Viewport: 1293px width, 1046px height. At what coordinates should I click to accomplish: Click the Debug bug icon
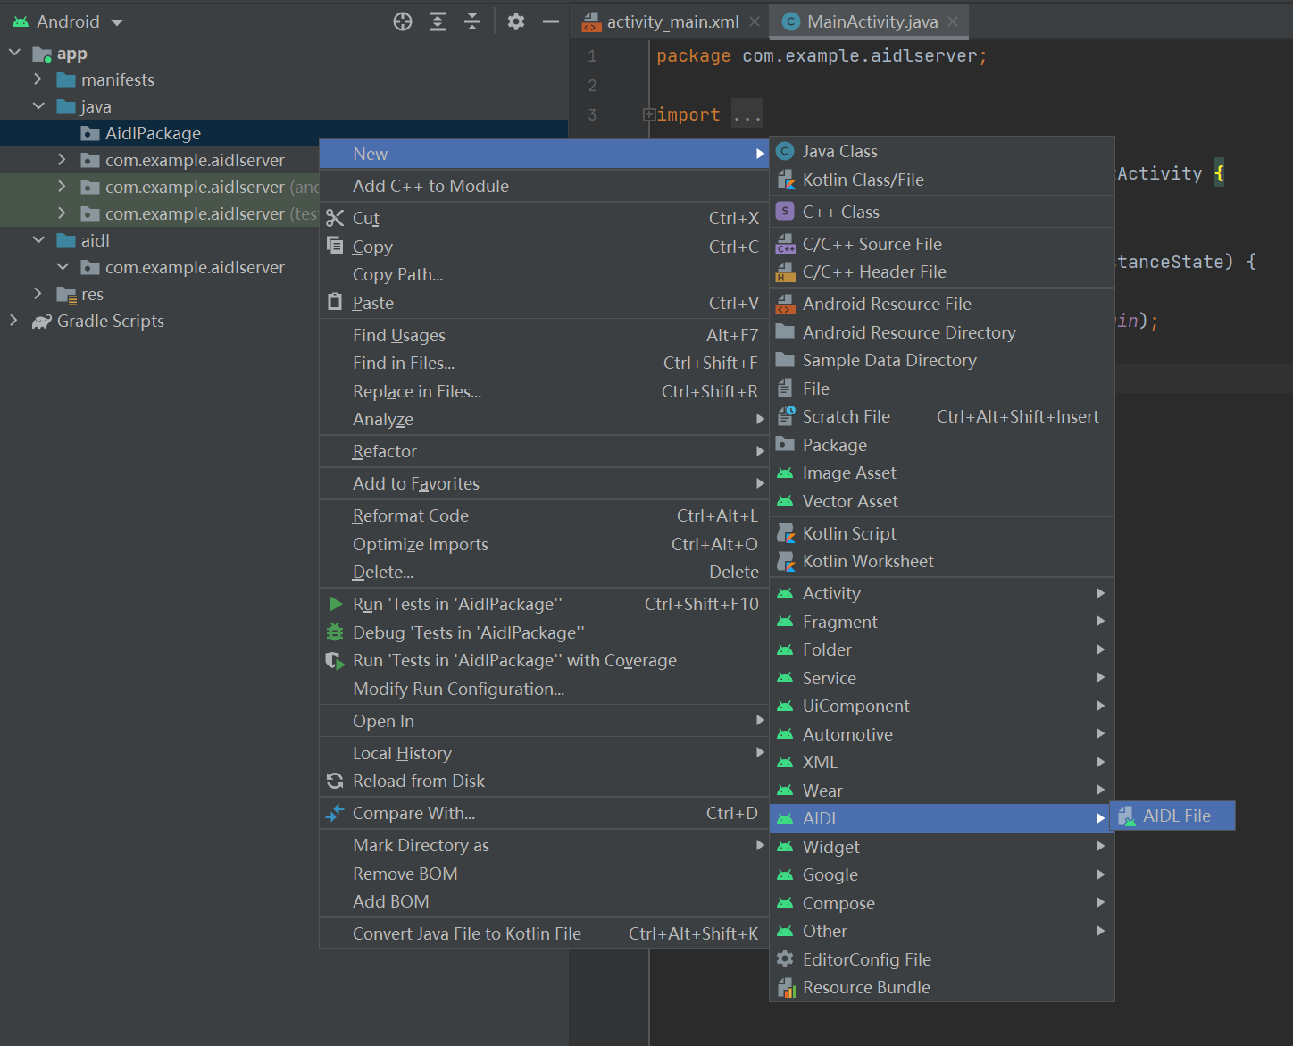coord(335,632)
